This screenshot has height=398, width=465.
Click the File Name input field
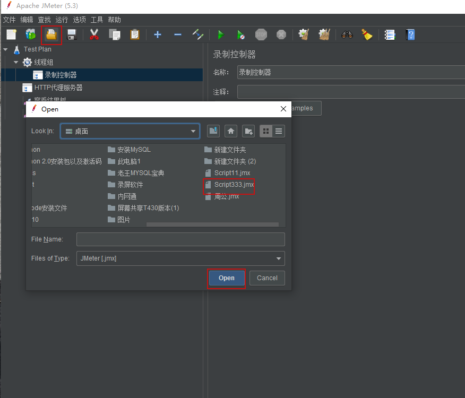coord(180,239)
